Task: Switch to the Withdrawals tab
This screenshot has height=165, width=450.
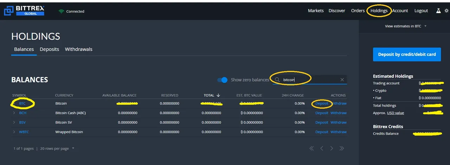Action: click(79, 49)
